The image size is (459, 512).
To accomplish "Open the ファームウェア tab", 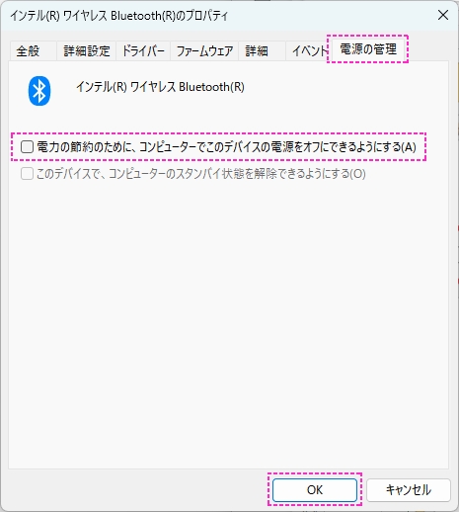I will tap(204, 51).
